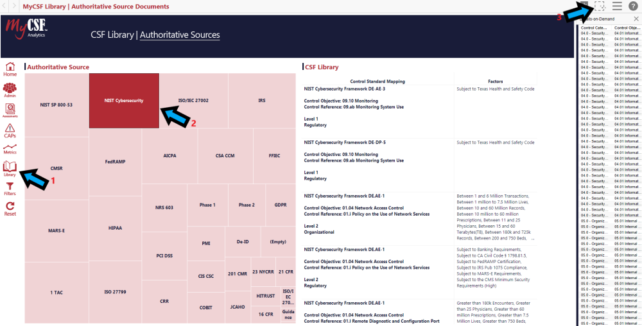
Task: Click the Authoritative Sources header link
Action: pyautogui.click(x=180, y=35)
